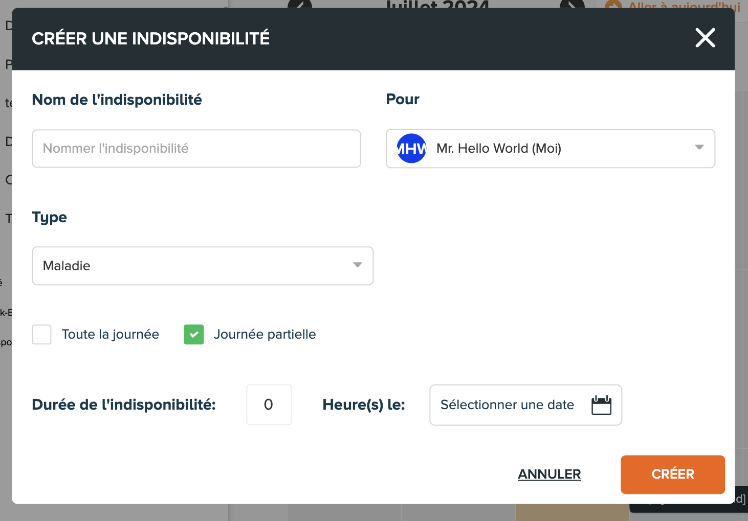The height and width of the screenshot is (521, 748).
Task: Check the Toute la journée checkbox
Action: [41, 335]
